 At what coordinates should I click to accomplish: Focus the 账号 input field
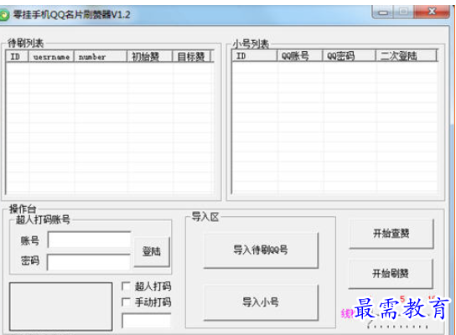(90, 240)
